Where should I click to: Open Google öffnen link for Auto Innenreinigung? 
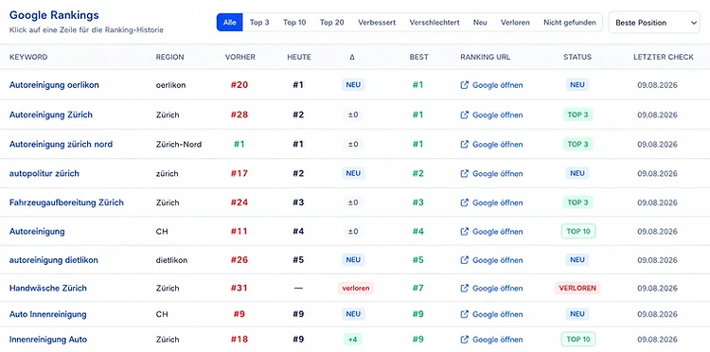click(498, 314)
